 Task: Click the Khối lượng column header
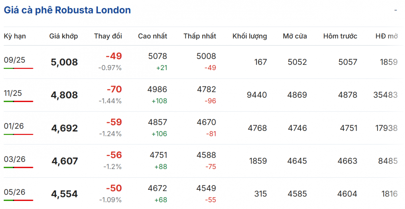tap(250, 36)
